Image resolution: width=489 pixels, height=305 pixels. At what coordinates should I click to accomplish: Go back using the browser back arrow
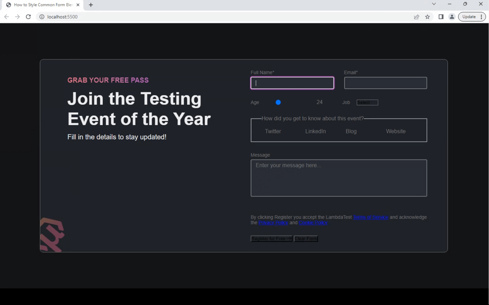pyautogui.click(x=7, y=17)
